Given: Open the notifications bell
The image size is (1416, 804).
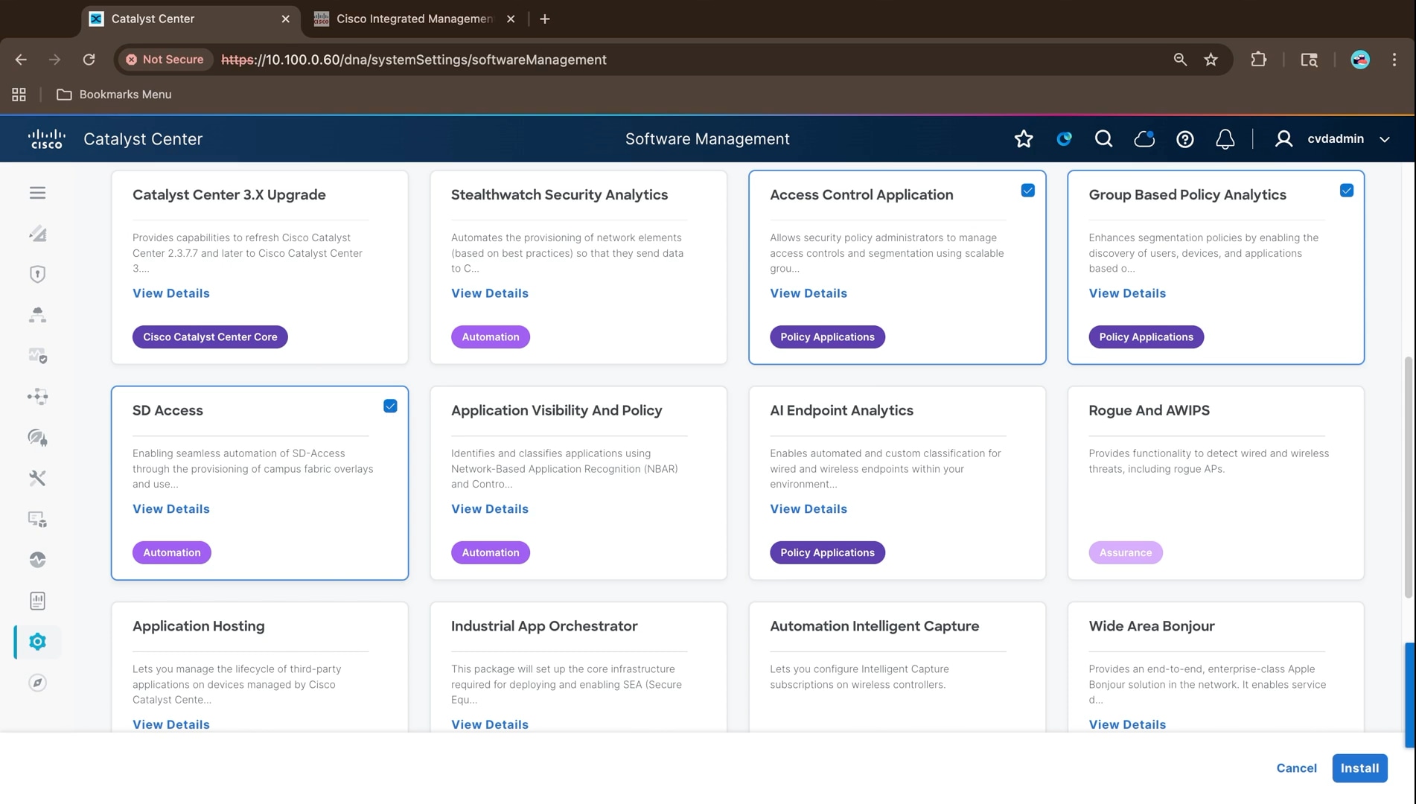Looking at the screenshot, I should point(1225,139).
